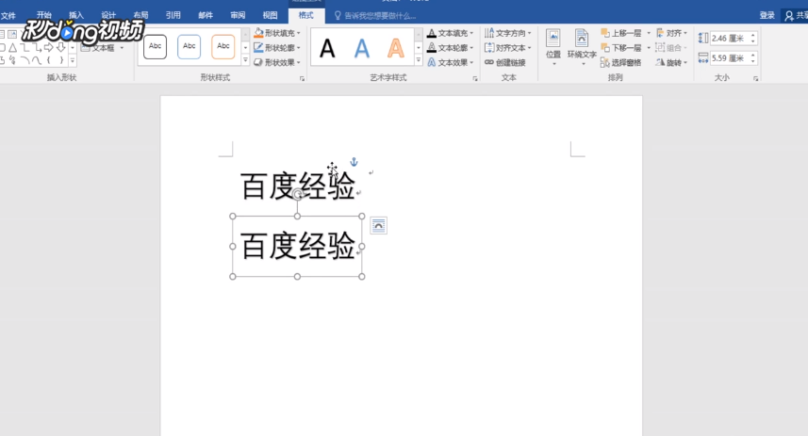Click 下移一层 send backward

tap(621, 48)
